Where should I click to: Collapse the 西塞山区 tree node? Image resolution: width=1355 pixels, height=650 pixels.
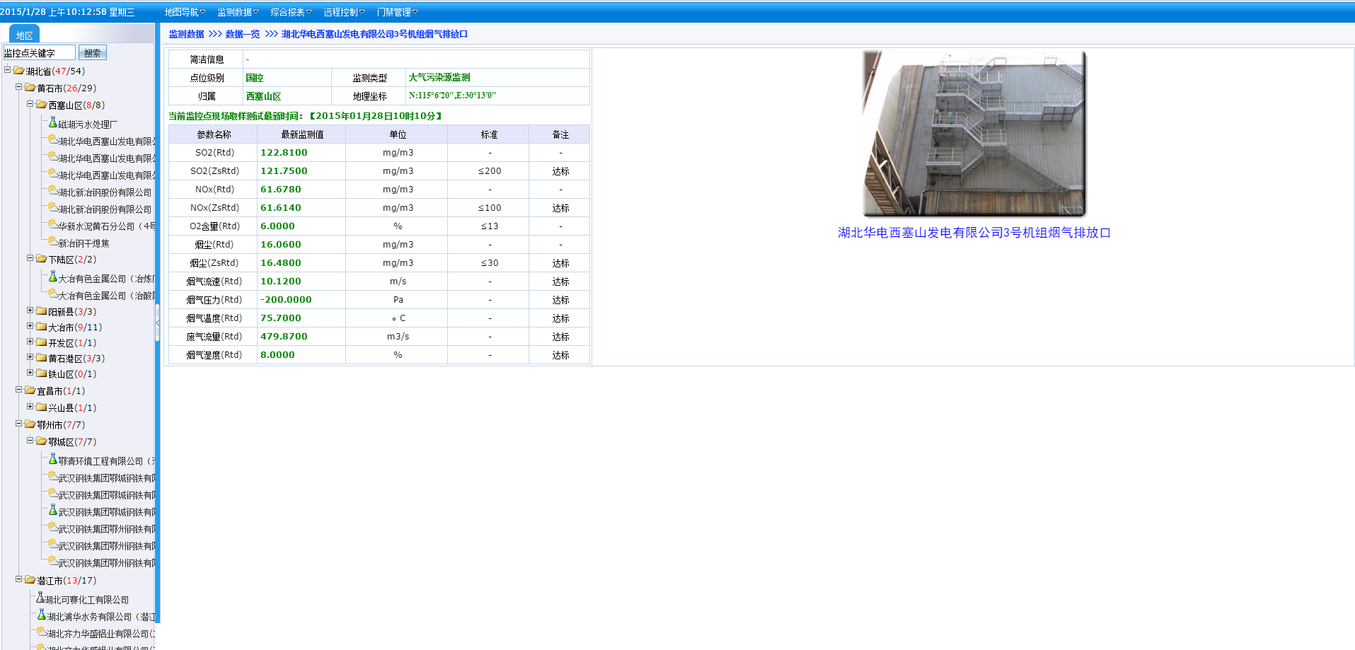[30, 104]
